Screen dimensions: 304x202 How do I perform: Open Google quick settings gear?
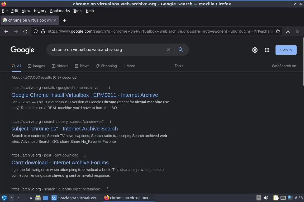pyautogui.click(x=255, y=50)
